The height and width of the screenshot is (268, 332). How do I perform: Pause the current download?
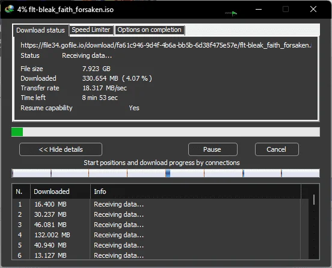(212, 149)
